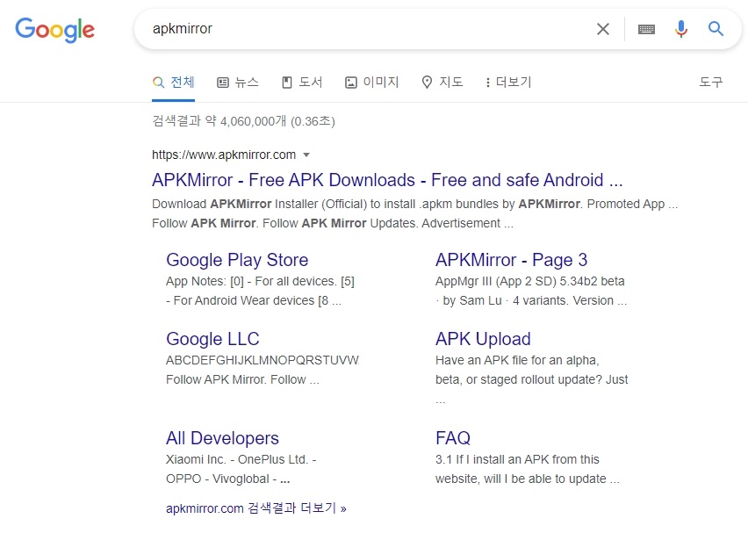The height and width of the screenshot is (533, 748).
Task: Open the Google LLC sitelink
Action: click(x=212, y=339)
